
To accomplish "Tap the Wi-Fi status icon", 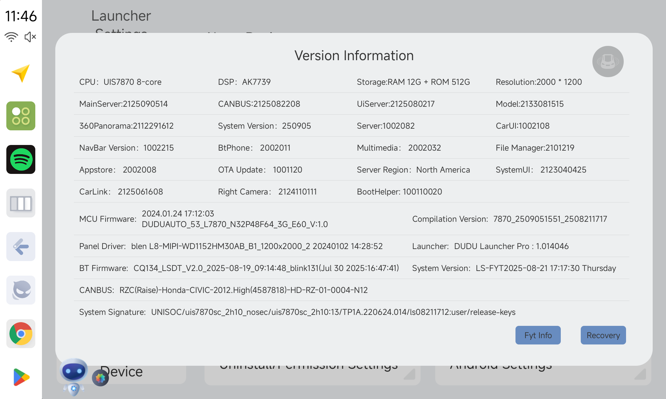I will [x=11, y=37].
